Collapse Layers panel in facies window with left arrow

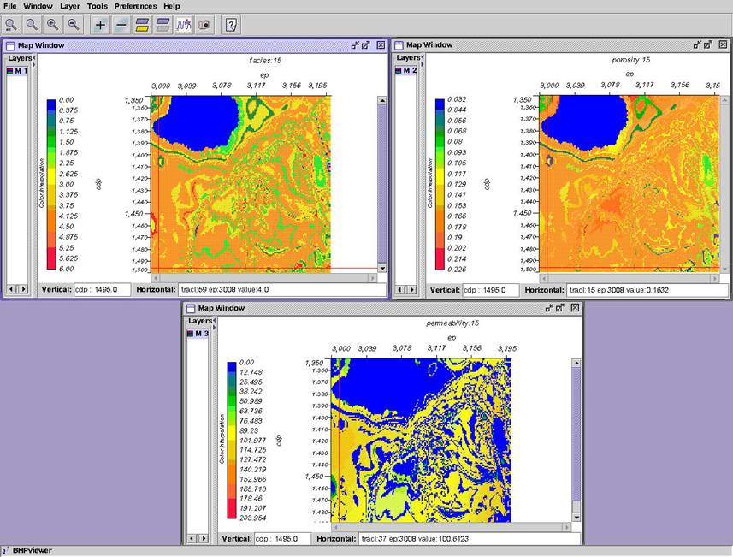point(33,58)
